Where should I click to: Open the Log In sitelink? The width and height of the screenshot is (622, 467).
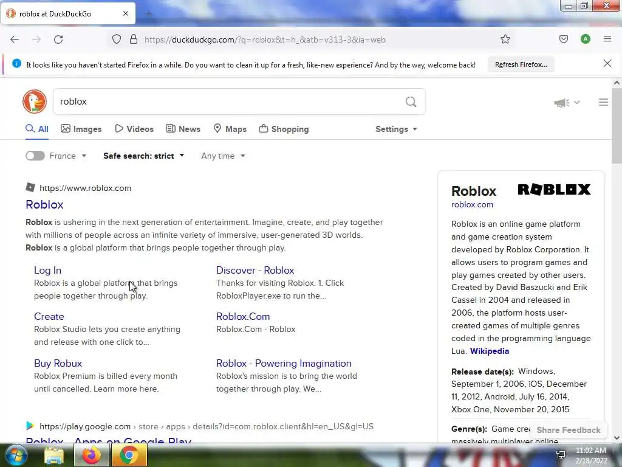pyautogui.click(x=47, y=271)
